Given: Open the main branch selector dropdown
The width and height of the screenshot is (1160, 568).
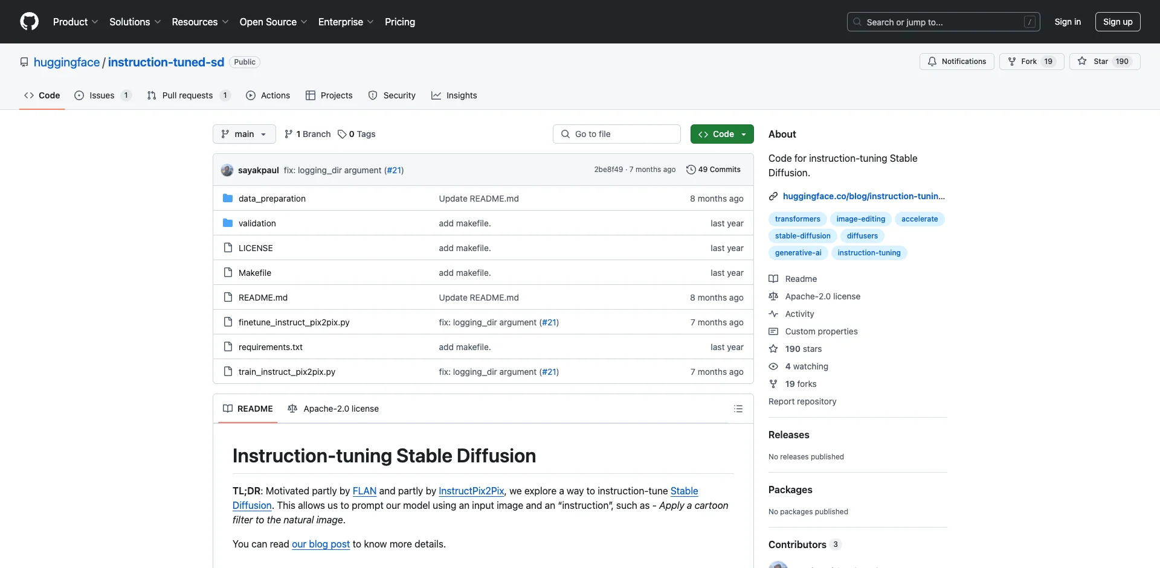Looking at the screenshot, I should (244, 134).
